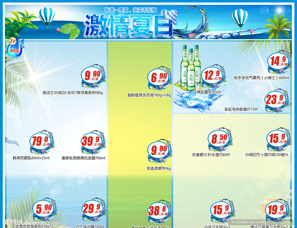Select text 韩束防晒乳60ml+25ml
This screenshot has height=228, width=297.
pos(31,158)
